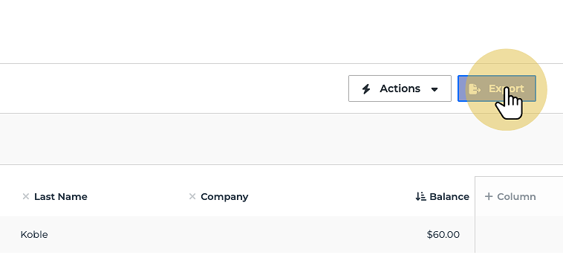
Task: Sort by the Last Name header
Action: point(61,197)
